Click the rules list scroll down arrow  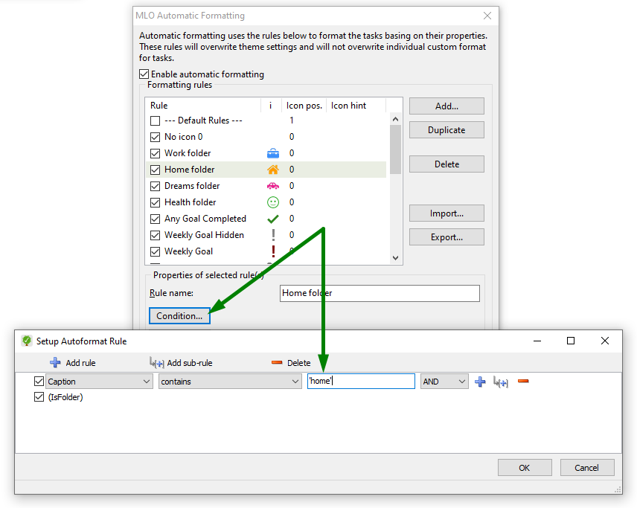pos(395,258)
